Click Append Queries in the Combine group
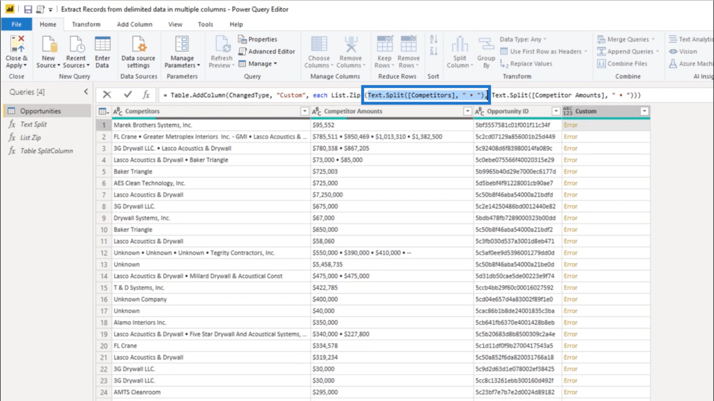Viewport: 714px width, 401px height. [x=628, y=51]
